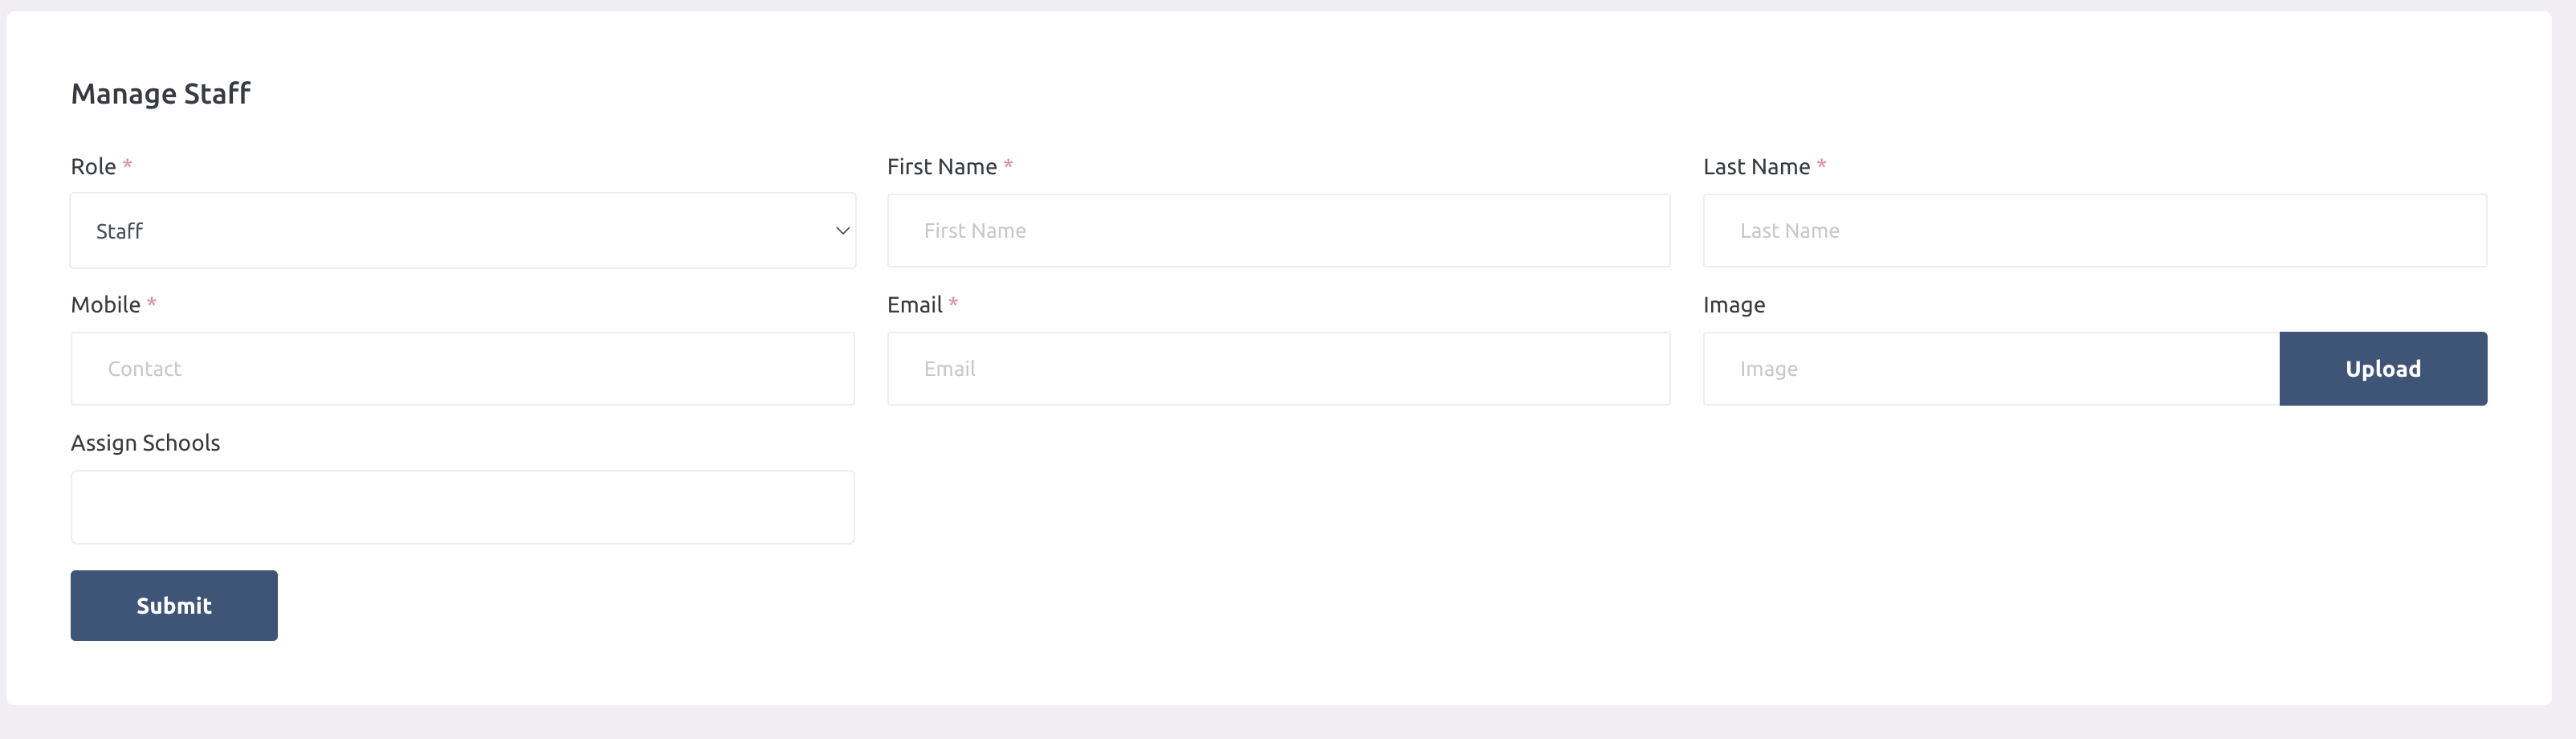Click the Mobile field label
Image resolution: width=2576 pixels, height=739 pixels.
(x=105, y=305)
